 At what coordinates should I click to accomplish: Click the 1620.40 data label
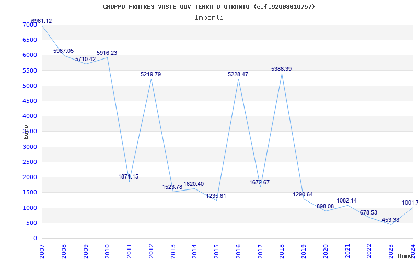coord(193,184)
